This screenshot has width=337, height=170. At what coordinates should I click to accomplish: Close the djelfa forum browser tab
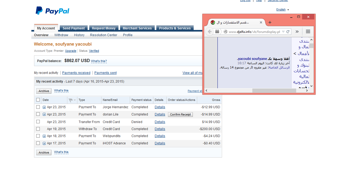pyautogui.click(x=261, y=22)
